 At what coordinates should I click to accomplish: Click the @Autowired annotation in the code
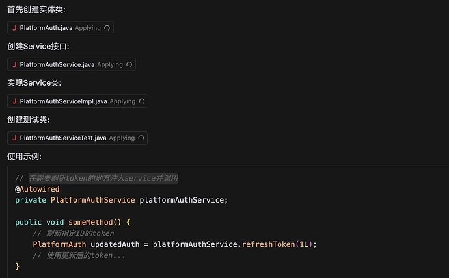(x=37, y=189)
